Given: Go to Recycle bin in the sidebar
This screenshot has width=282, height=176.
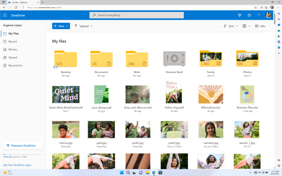Looking at the screenshot, I should pyautogui.click(x=23, y=65).
